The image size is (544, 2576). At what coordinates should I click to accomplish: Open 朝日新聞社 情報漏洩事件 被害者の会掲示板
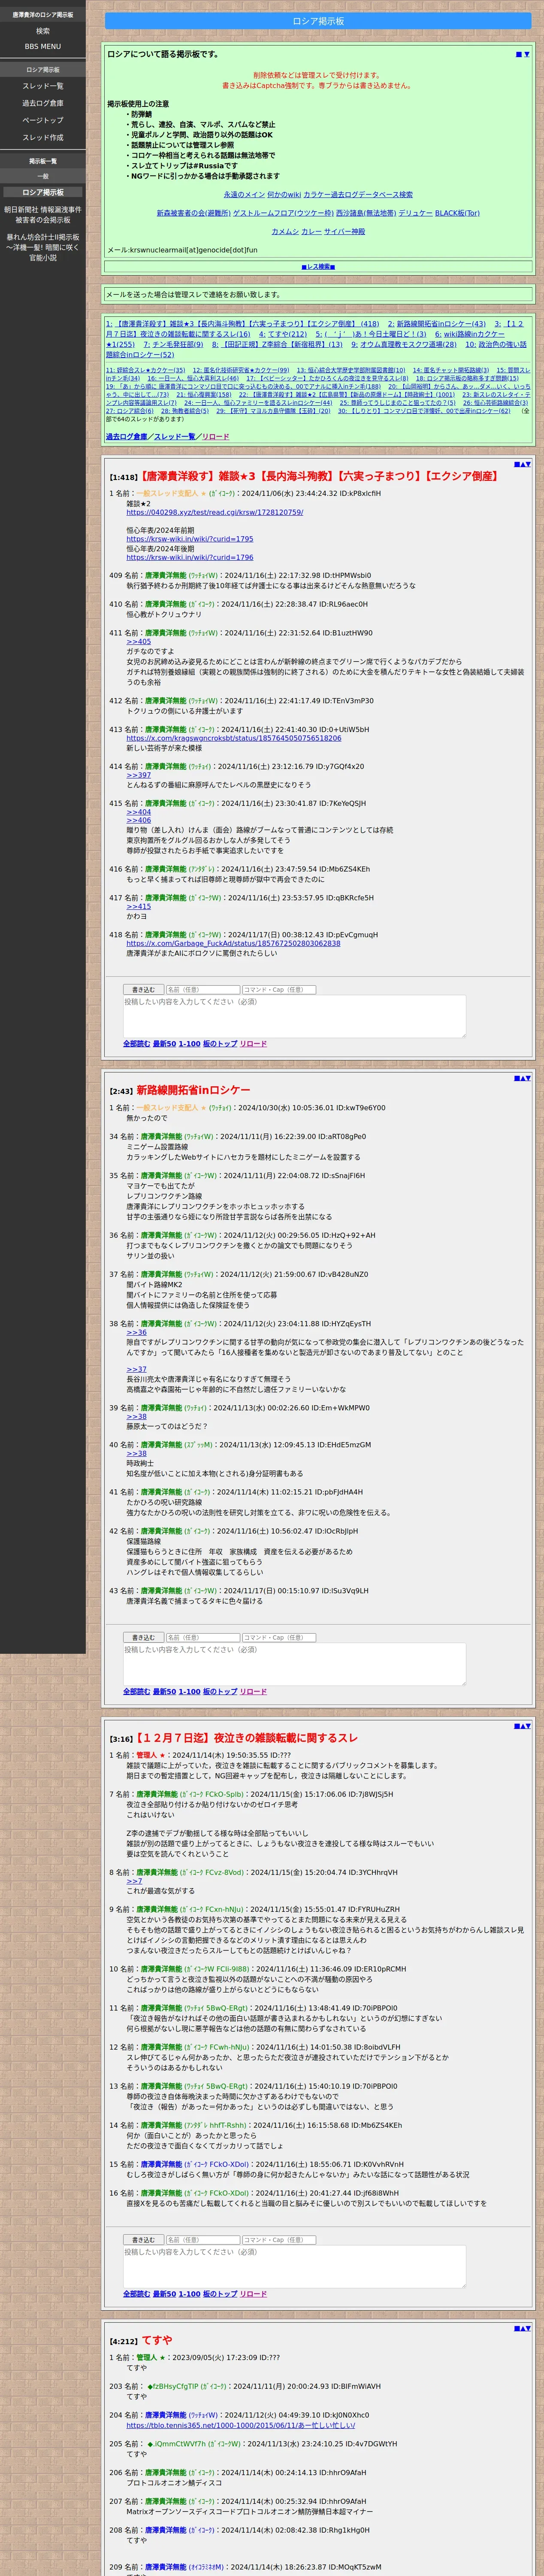click(x=43, y=215)
